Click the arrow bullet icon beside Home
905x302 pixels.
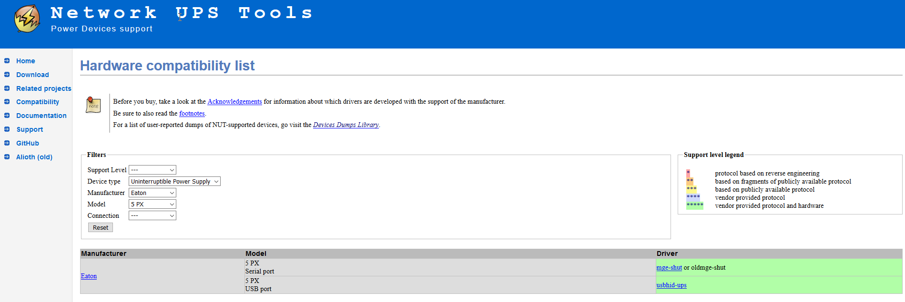point(7,61)
